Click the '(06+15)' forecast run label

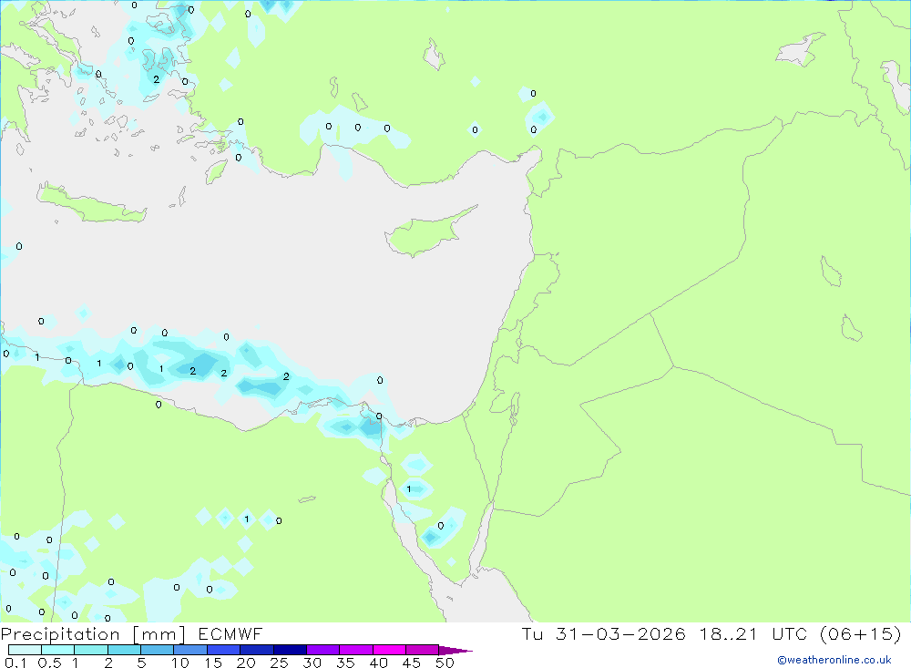click(861, 633)
